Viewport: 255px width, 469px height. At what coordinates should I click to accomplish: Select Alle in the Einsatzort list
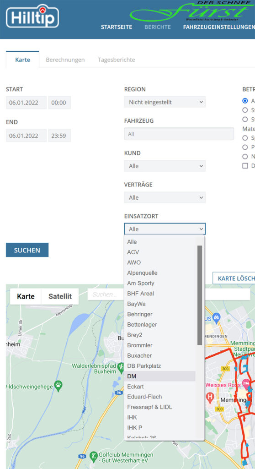(160, 242)
